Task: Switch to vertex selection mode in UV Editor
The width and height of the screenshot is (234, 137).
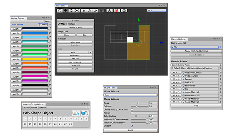Action: click(90, 11)
